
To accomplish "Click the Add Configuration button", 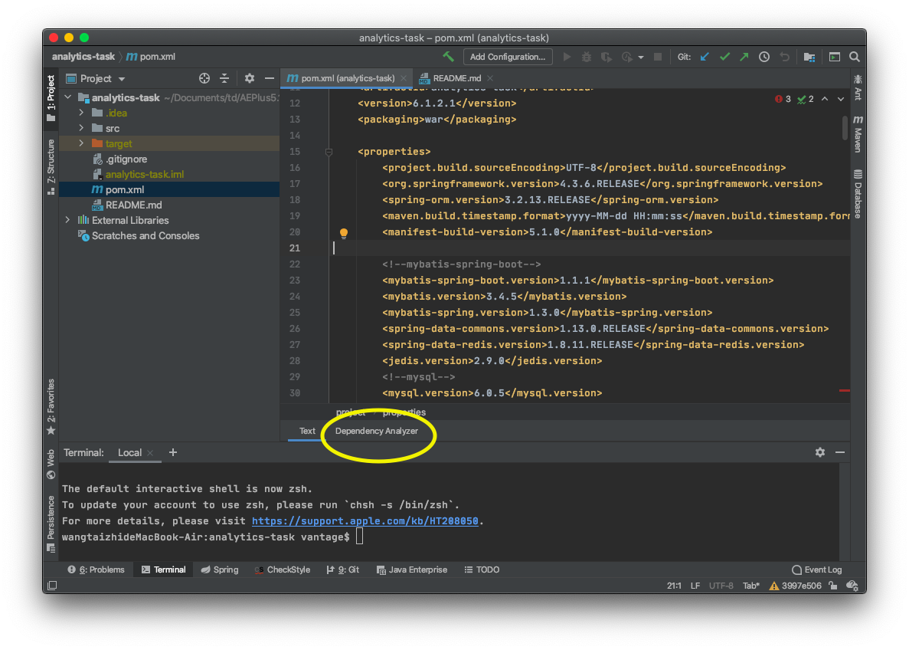I will click(x=508, y=57).
